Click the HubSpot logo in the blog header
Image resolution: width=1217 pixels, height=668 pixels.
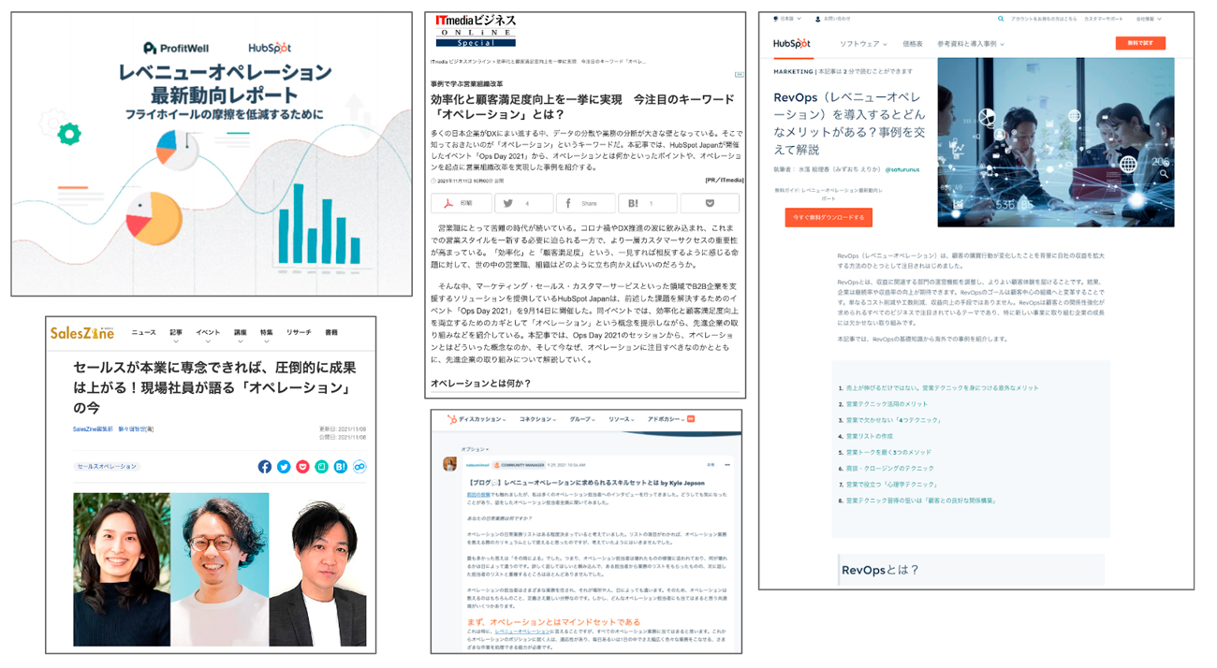coord(792,44)
